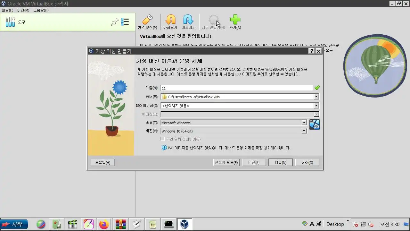Open the Help (도움말) menu
The width and height of the screenshot is (410, 231).
coord(41,10)
